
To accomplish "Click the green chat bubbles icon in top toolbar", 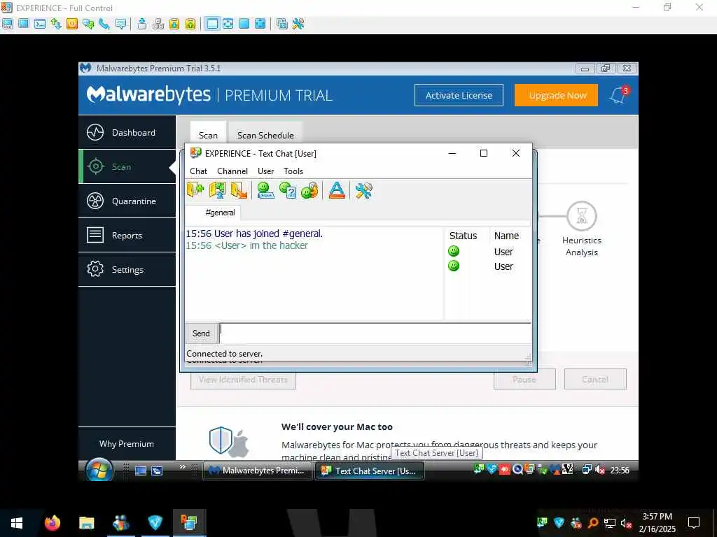I will (x=88, y=24).
